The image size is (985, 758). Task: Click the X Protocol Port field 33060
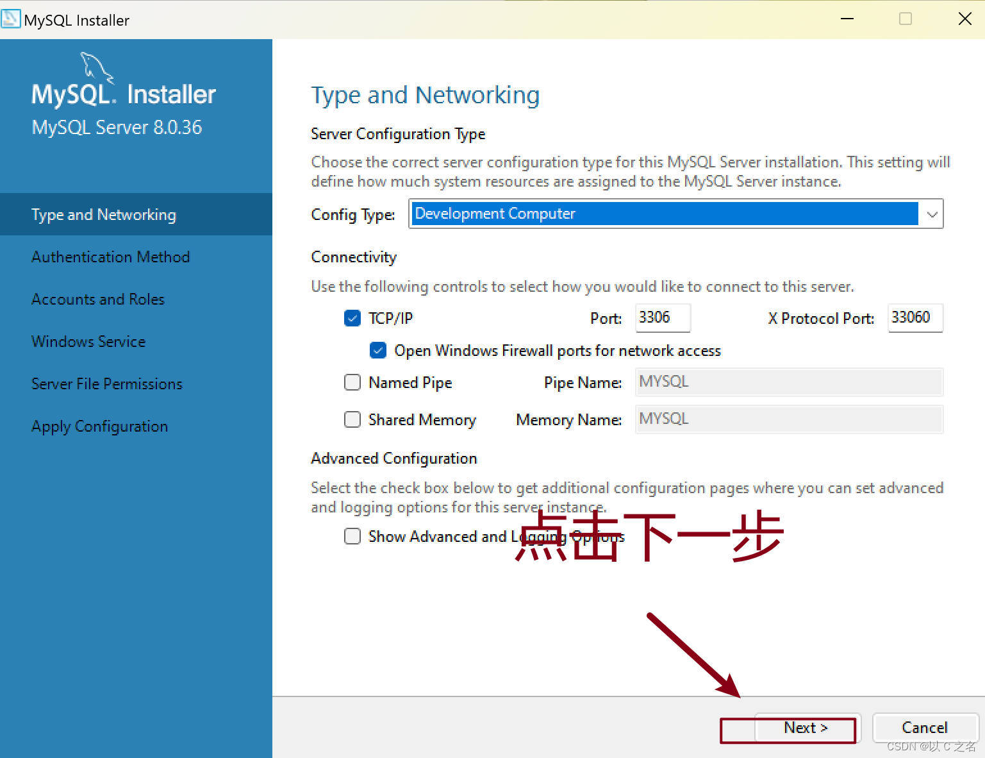click(x=915, y=317)
